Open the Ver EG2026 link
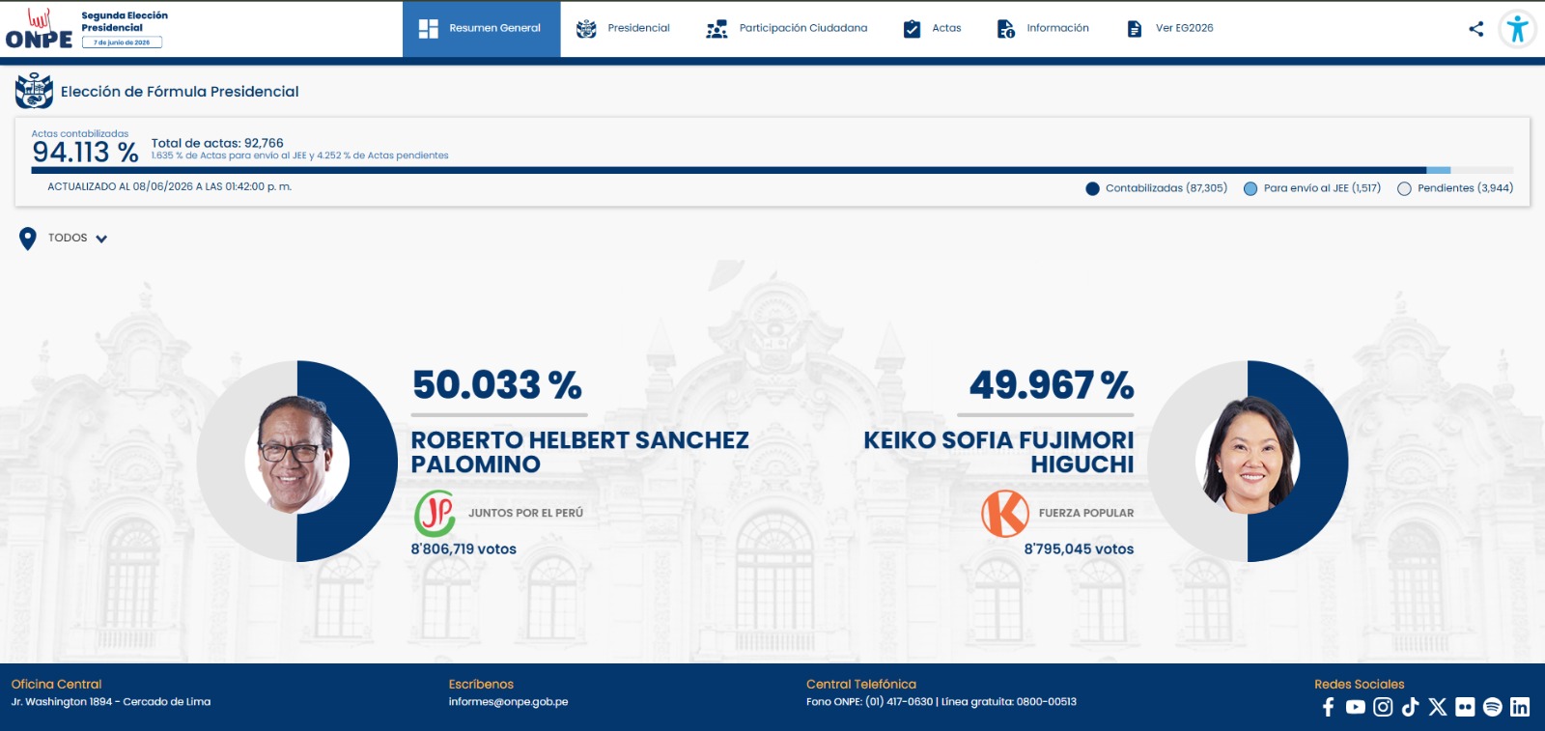Viewport: 1545px width, 731px height. click(x=1170, y=29)
